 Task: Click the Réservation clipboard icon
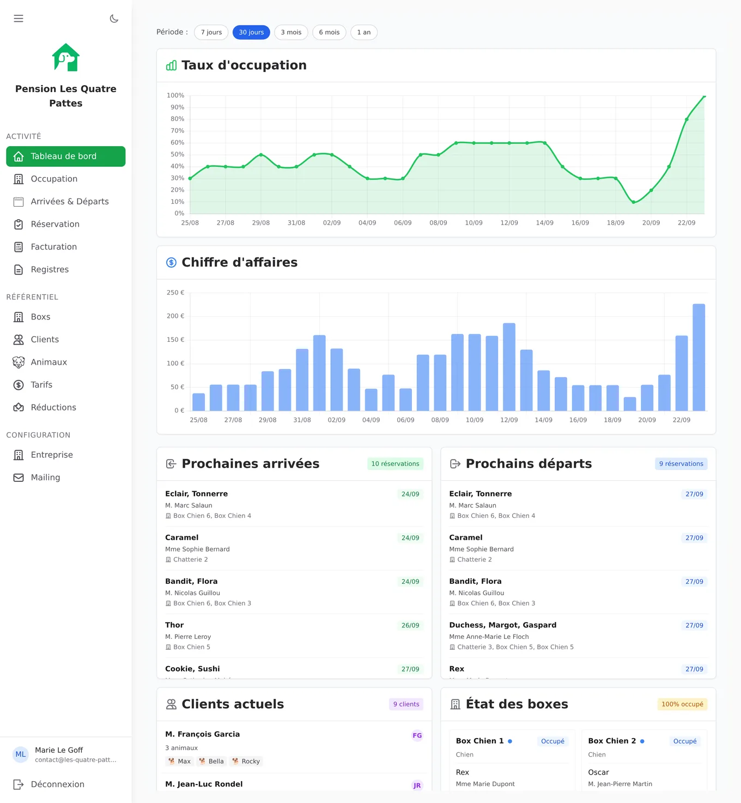coord(19,224)
